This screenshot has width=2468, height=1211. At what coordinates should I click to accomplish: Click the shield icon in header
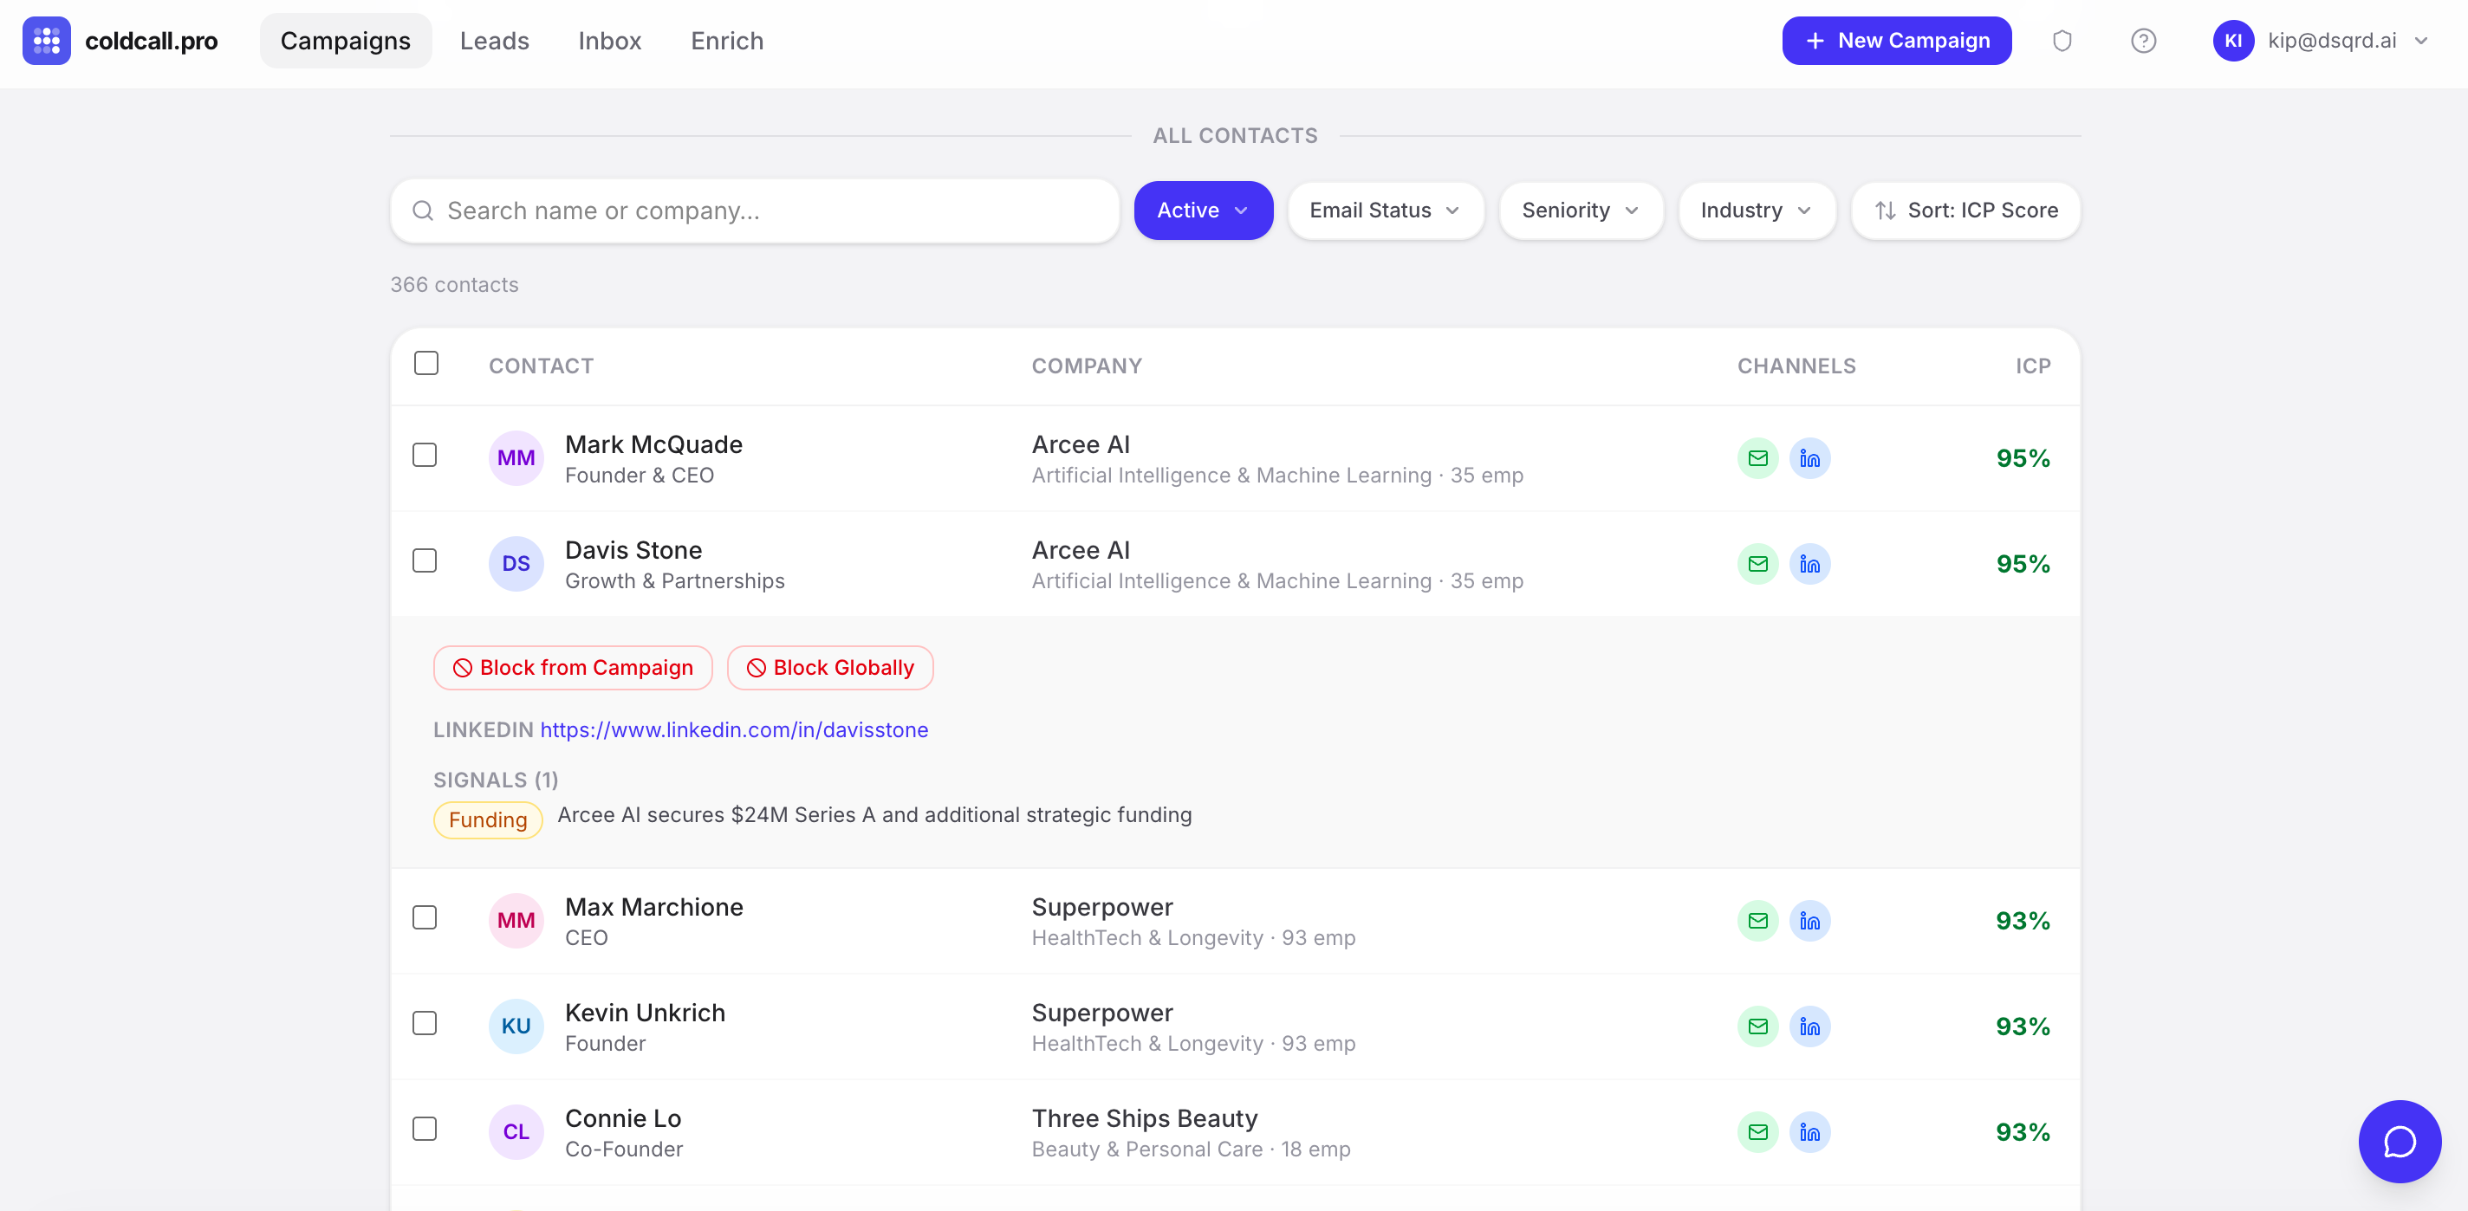(x=2062, y=40)
